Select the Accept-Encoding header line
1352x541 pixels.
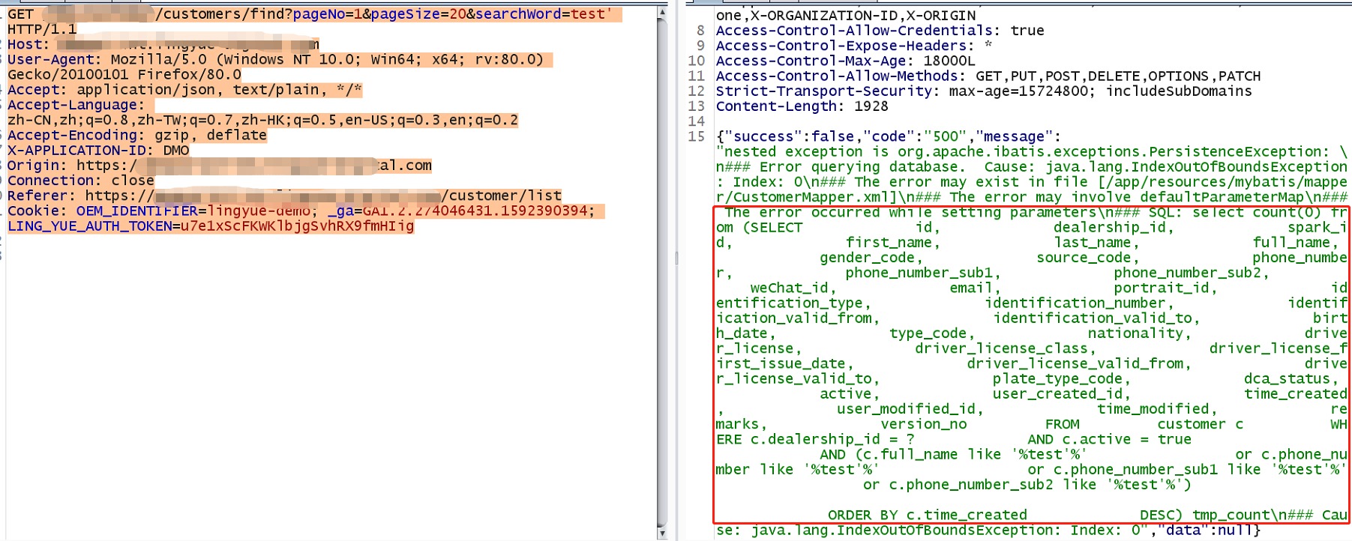point(137,136)
